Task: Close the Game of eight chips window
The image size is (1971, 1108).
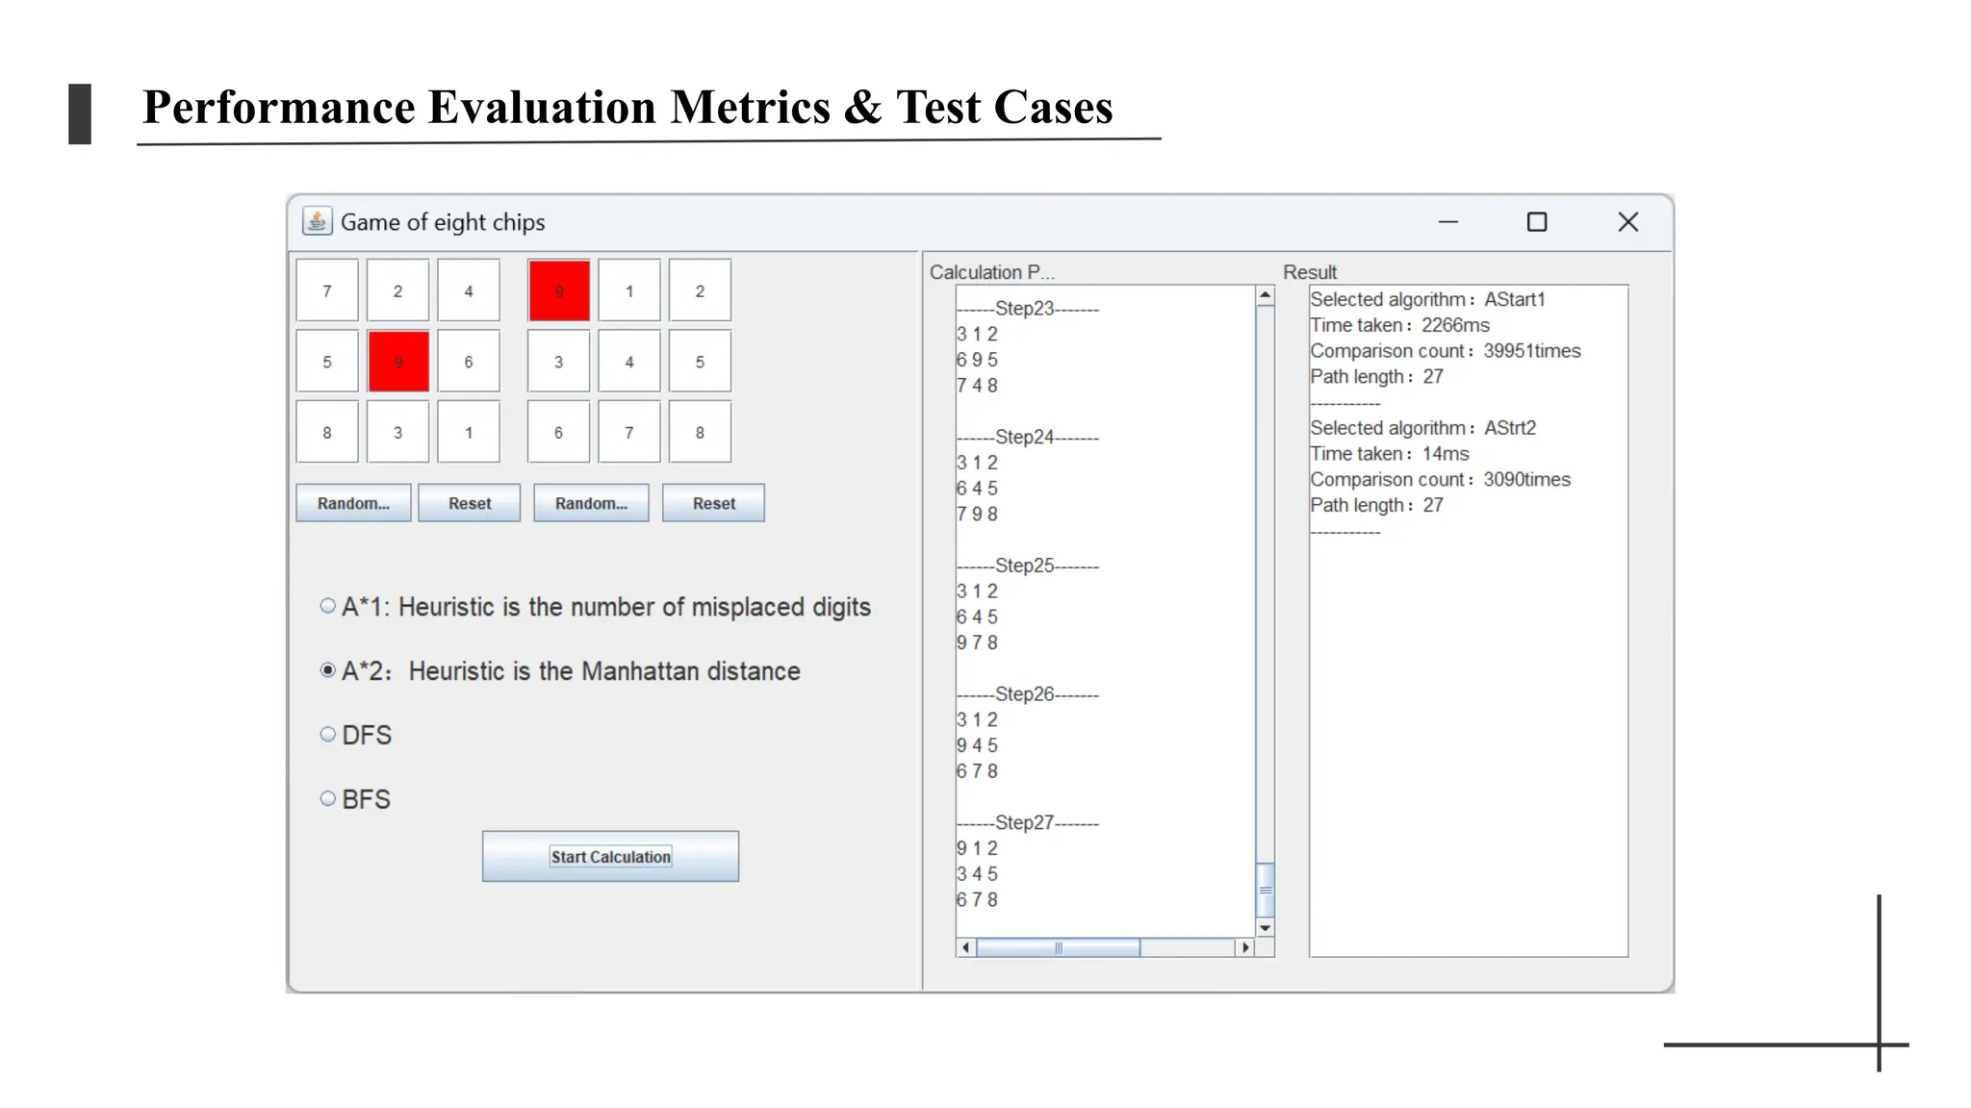Action: coord(1627,222)
